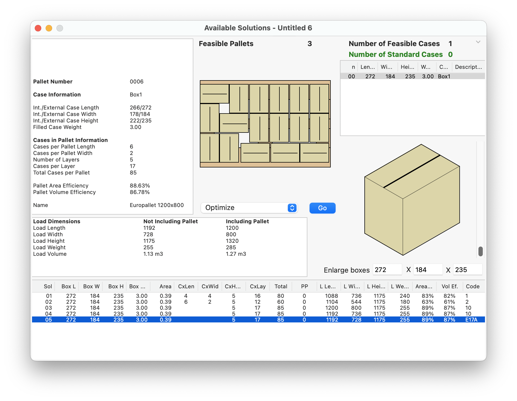Click the 3D box preview image

click(x=412, y=200)
